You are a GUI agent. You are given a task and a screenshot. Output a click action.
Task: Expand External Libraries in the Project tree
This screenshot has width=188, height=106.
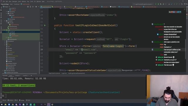pyautogui.click(x=3, y=71)
